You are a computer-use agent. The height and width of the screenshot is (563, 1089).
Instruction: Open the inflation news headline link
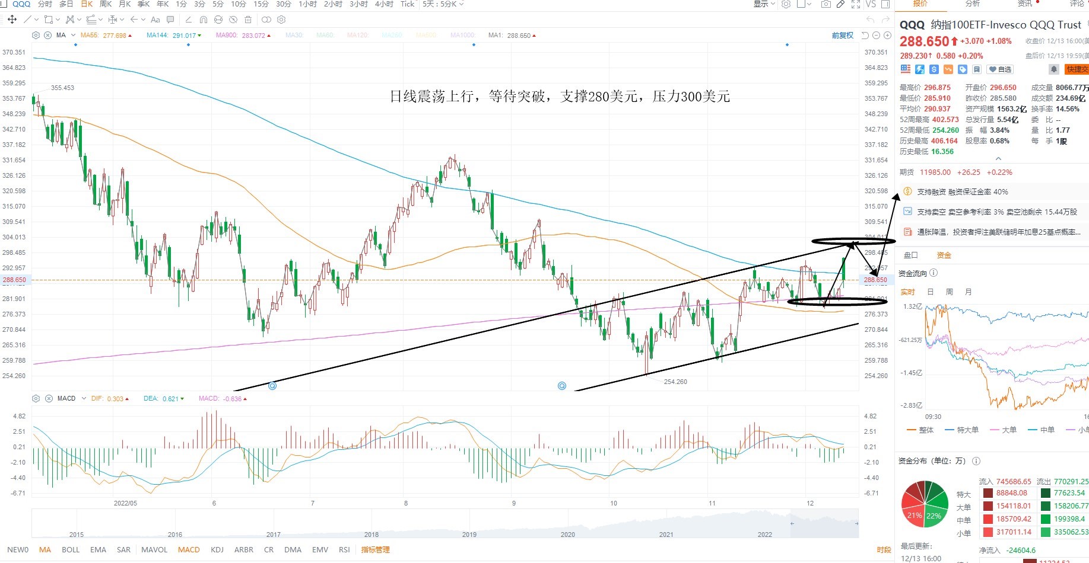[999, 232]
